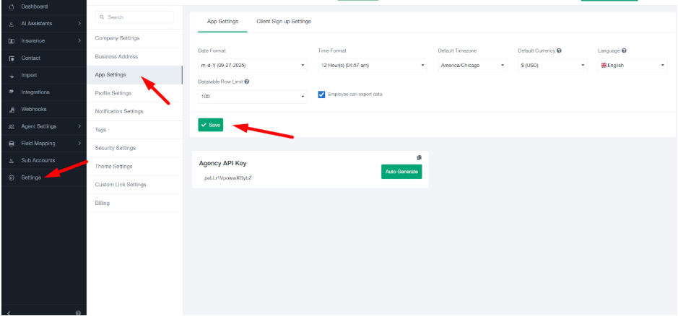Click the green Save button
Image resolution: width=678 pixels, height=316 pixels.
tap(211, 125)
